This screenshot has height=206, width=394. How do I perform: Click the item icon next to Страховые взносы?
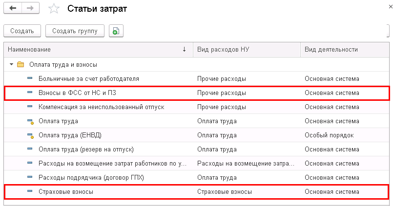30,191
